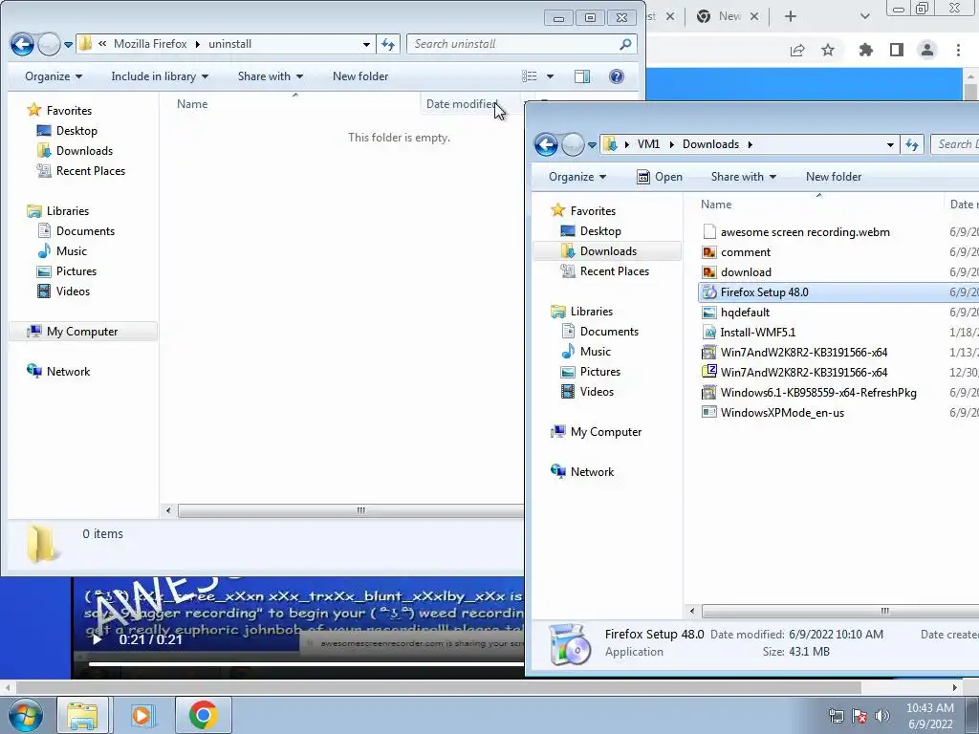The image size is (979, 734).
Task: Select My Computer in uninstall window sidebar
Action: tap(82, 332)
